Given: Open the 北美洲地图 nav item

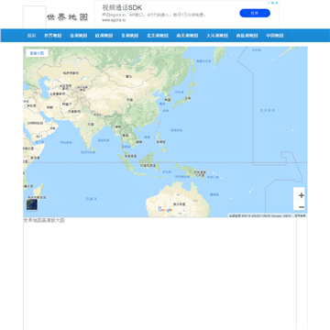Looking at the screenshot, I should point(158,36).
